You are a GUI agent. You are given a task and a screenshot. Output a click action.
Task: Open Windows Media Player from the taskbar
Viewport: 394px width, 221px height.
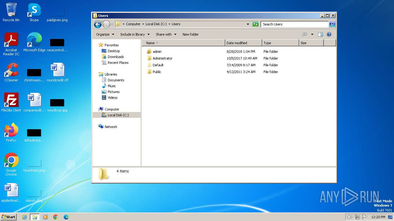[45, 217]
